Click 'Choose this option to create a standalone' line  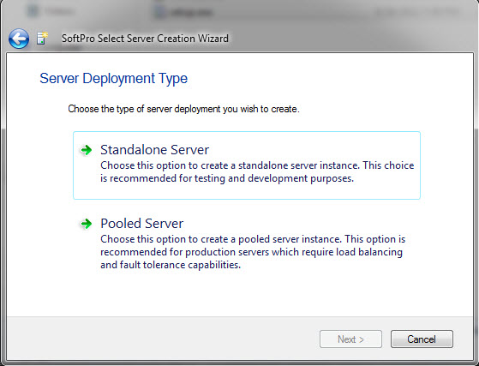[257, 165]
